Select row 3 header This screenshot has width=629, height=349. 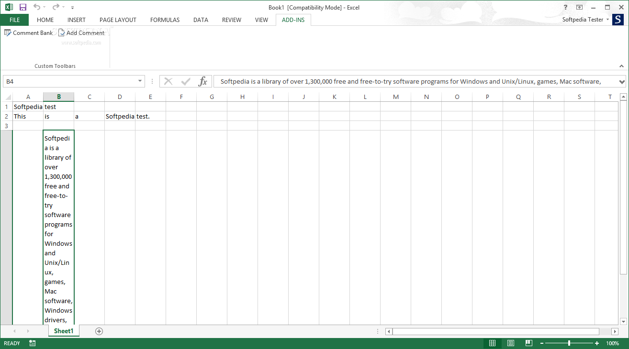coord(6,126)
